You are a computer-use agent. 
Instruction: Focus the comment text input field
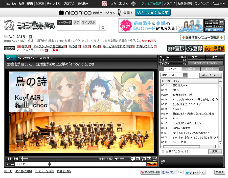click(x=98, y=164)
